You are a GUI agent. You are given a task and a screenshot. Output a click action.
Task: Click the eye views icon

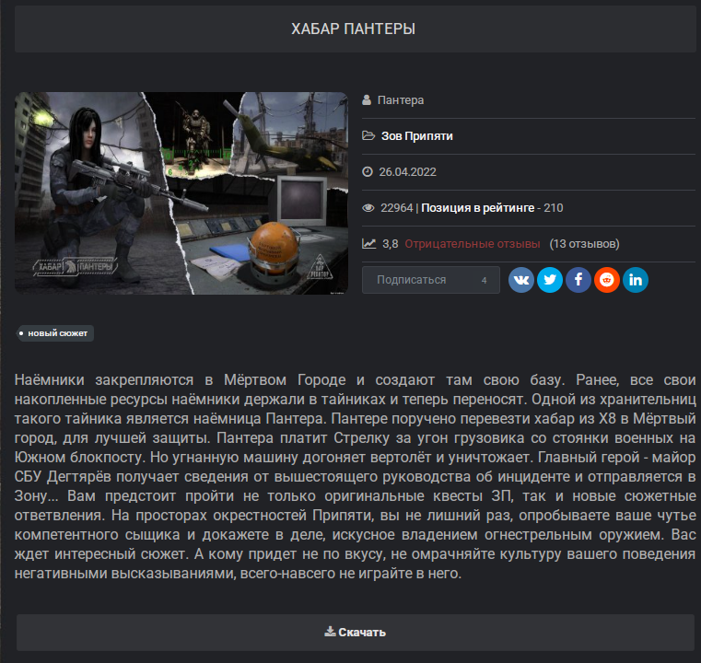pyautogui.click(x=368, y=208)
